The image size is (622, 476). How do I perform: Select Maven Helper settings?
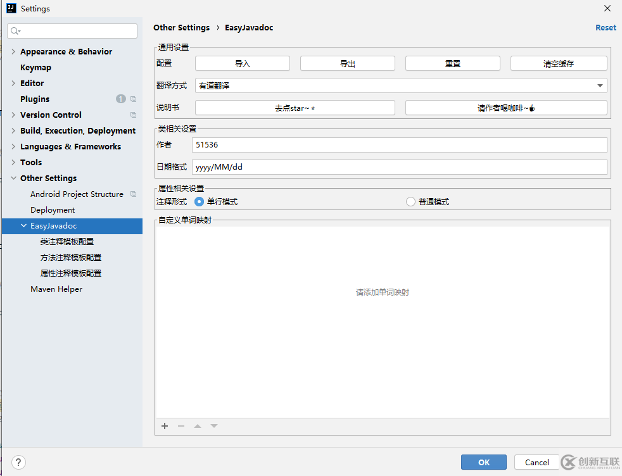pyautogui.click(x=56, y=289)
